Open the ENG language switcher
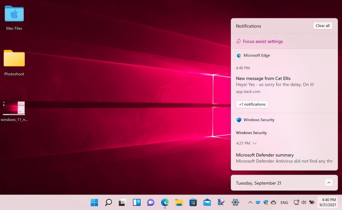 click(284, 203)
